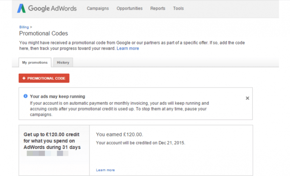Dismiss the 'Your ads may keep running' notice
This screenshot has height=176, width=290.
click(247, 98)
